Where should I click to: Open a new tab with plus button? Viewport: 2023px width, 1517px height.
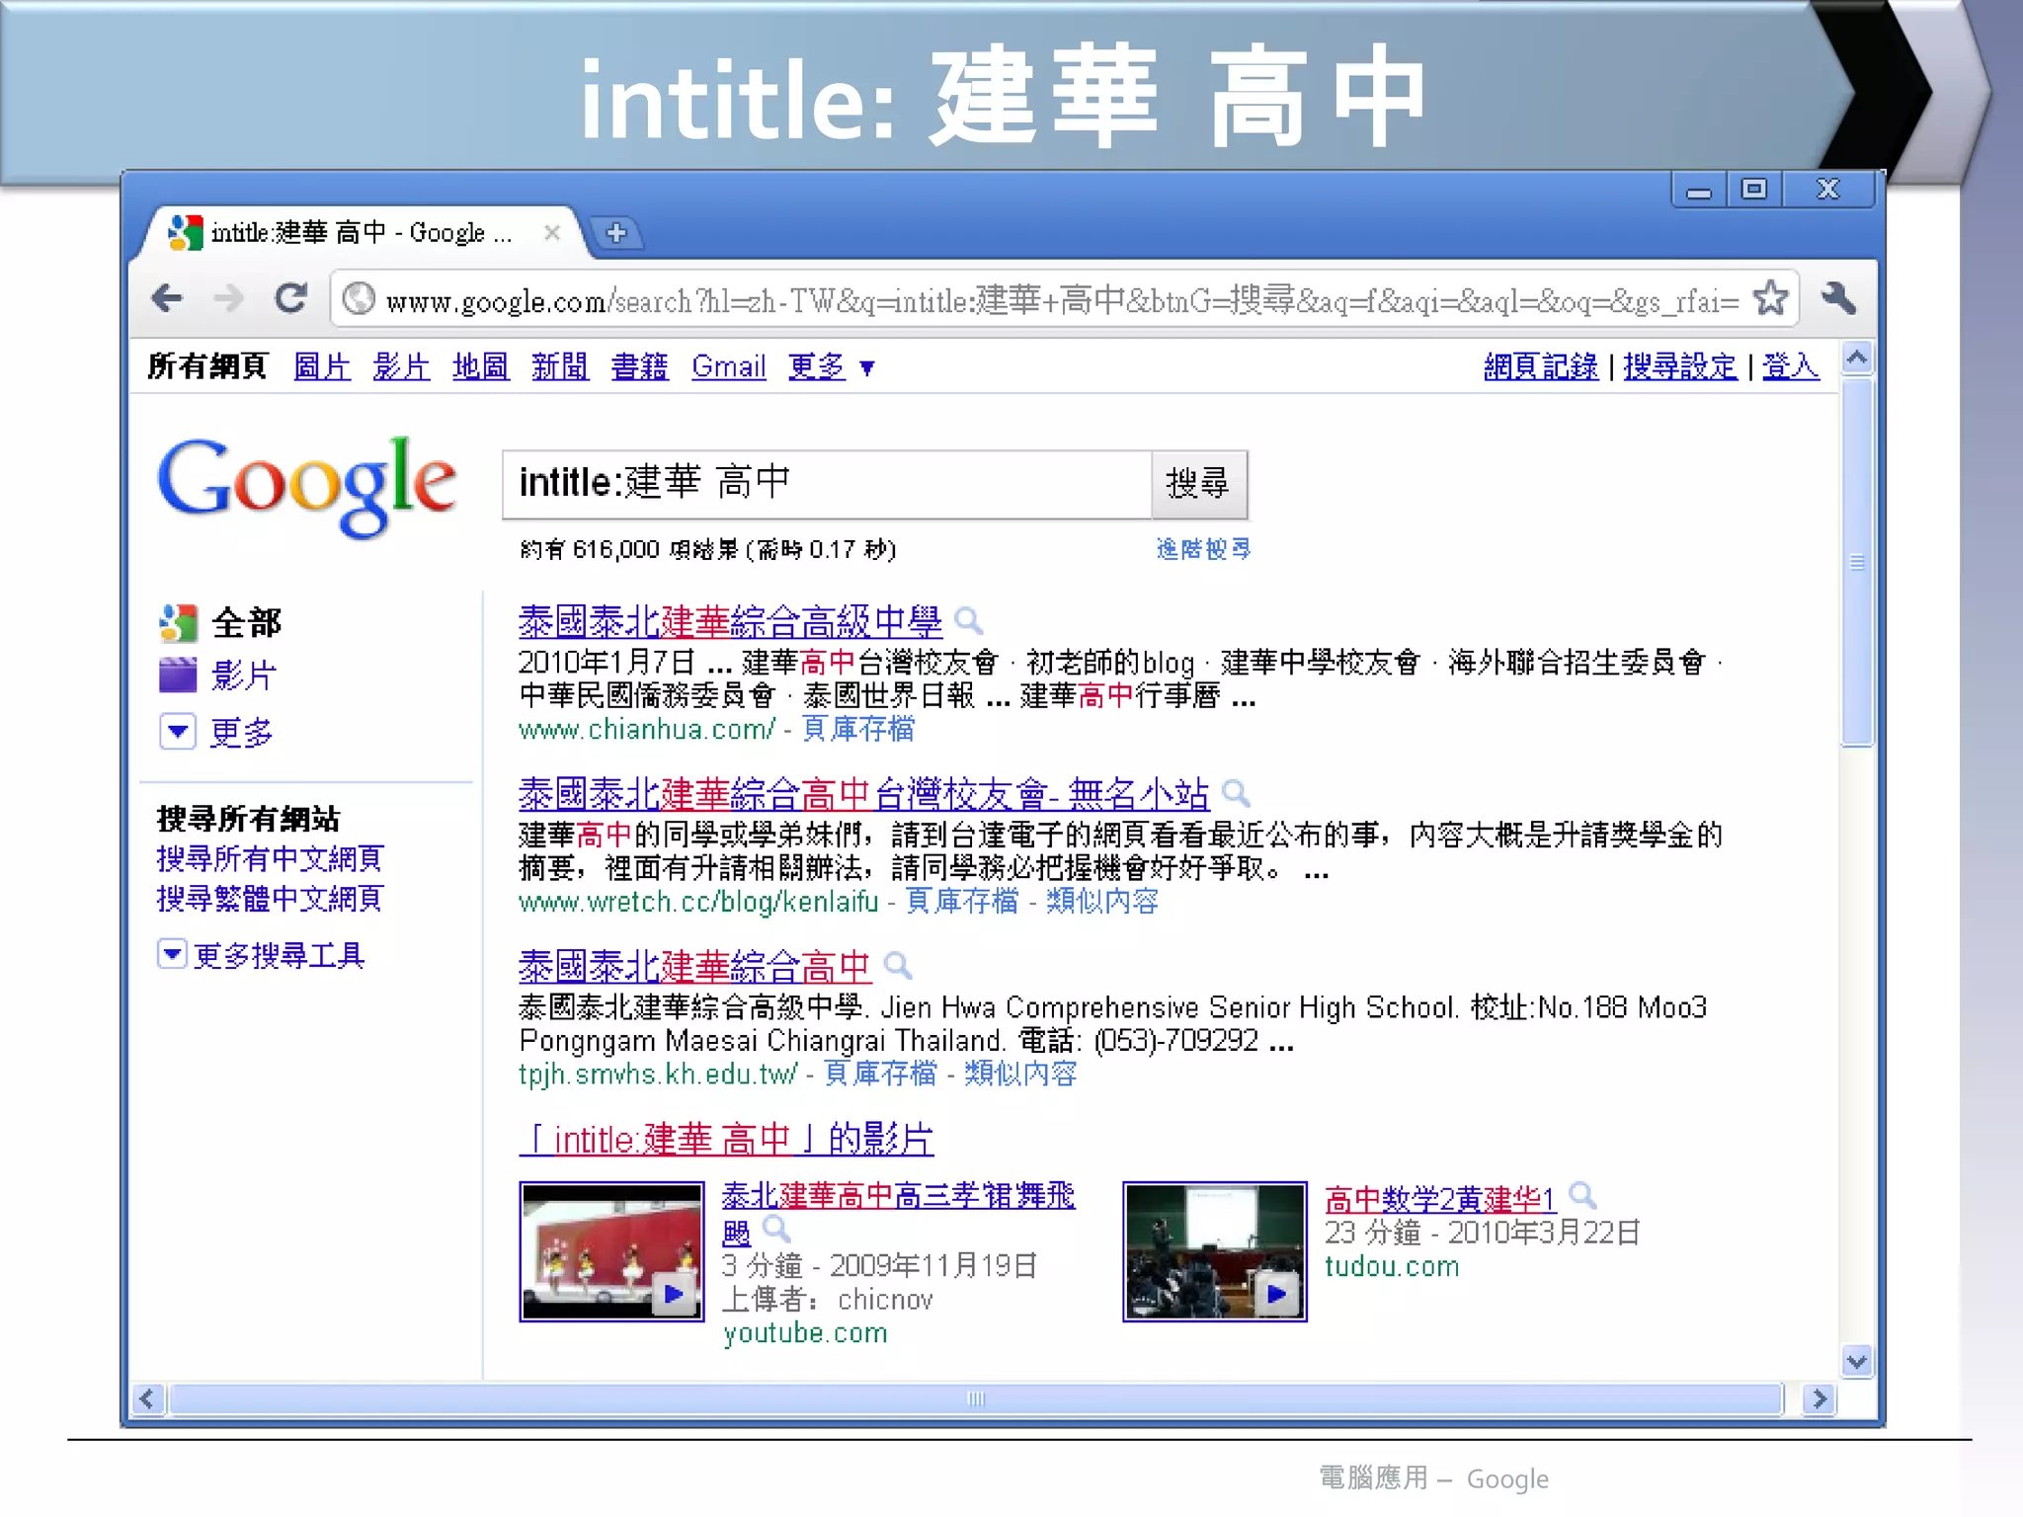tap(615, 233)
